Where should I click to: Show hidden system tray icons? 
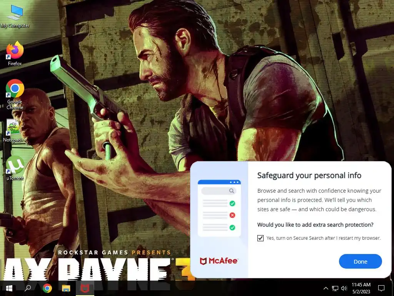click(326, 288)
